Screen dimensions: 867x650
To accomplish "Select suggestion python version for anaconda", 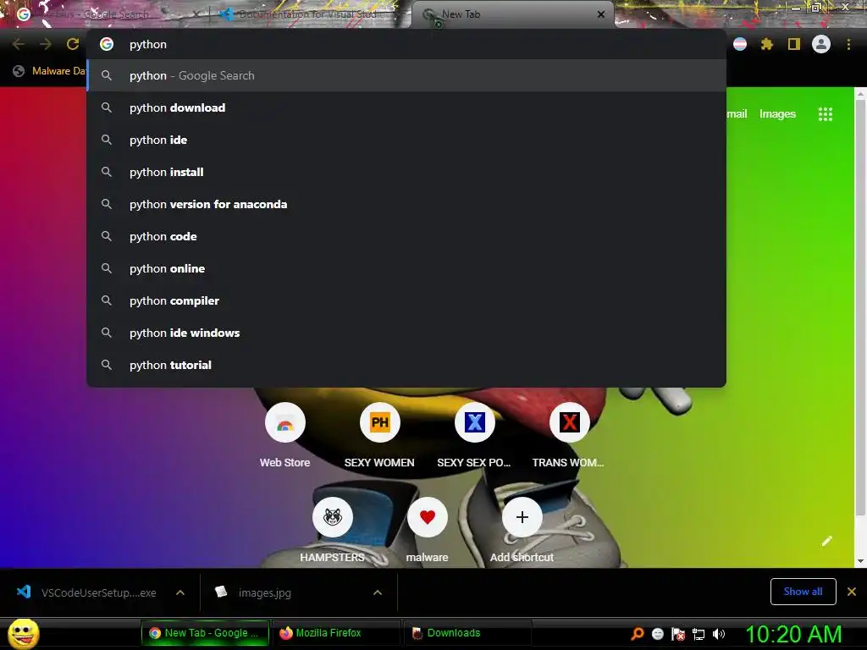I will tap(406, 204).
